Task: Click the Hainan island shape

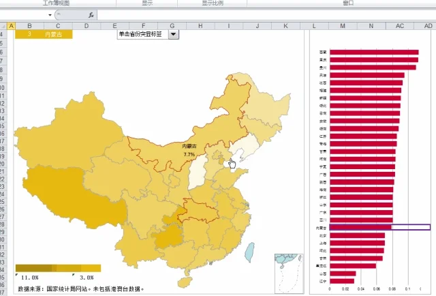Action: (x=185, y=282)
